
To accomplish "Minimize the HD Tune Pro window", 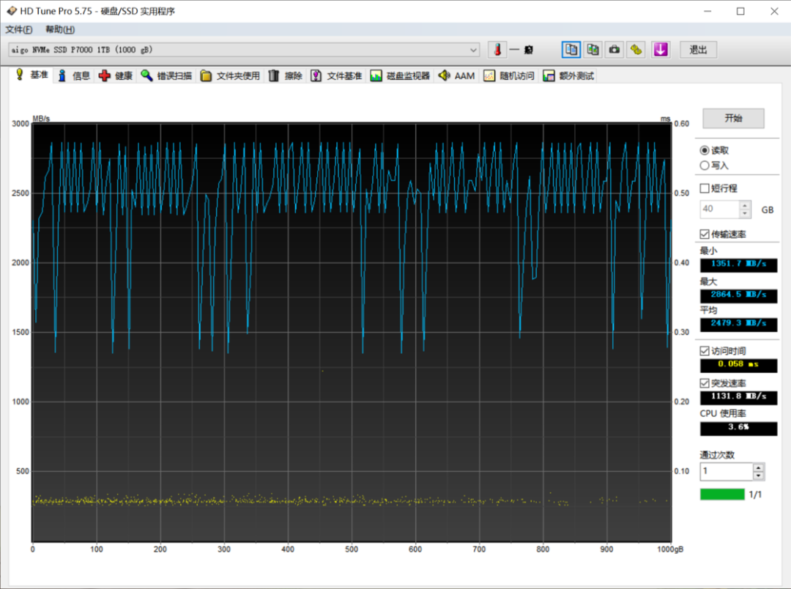I will coord(708,11).
